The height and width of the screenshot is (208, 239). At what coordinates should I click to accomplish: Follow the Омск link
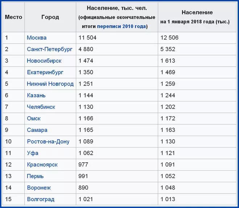34,118
